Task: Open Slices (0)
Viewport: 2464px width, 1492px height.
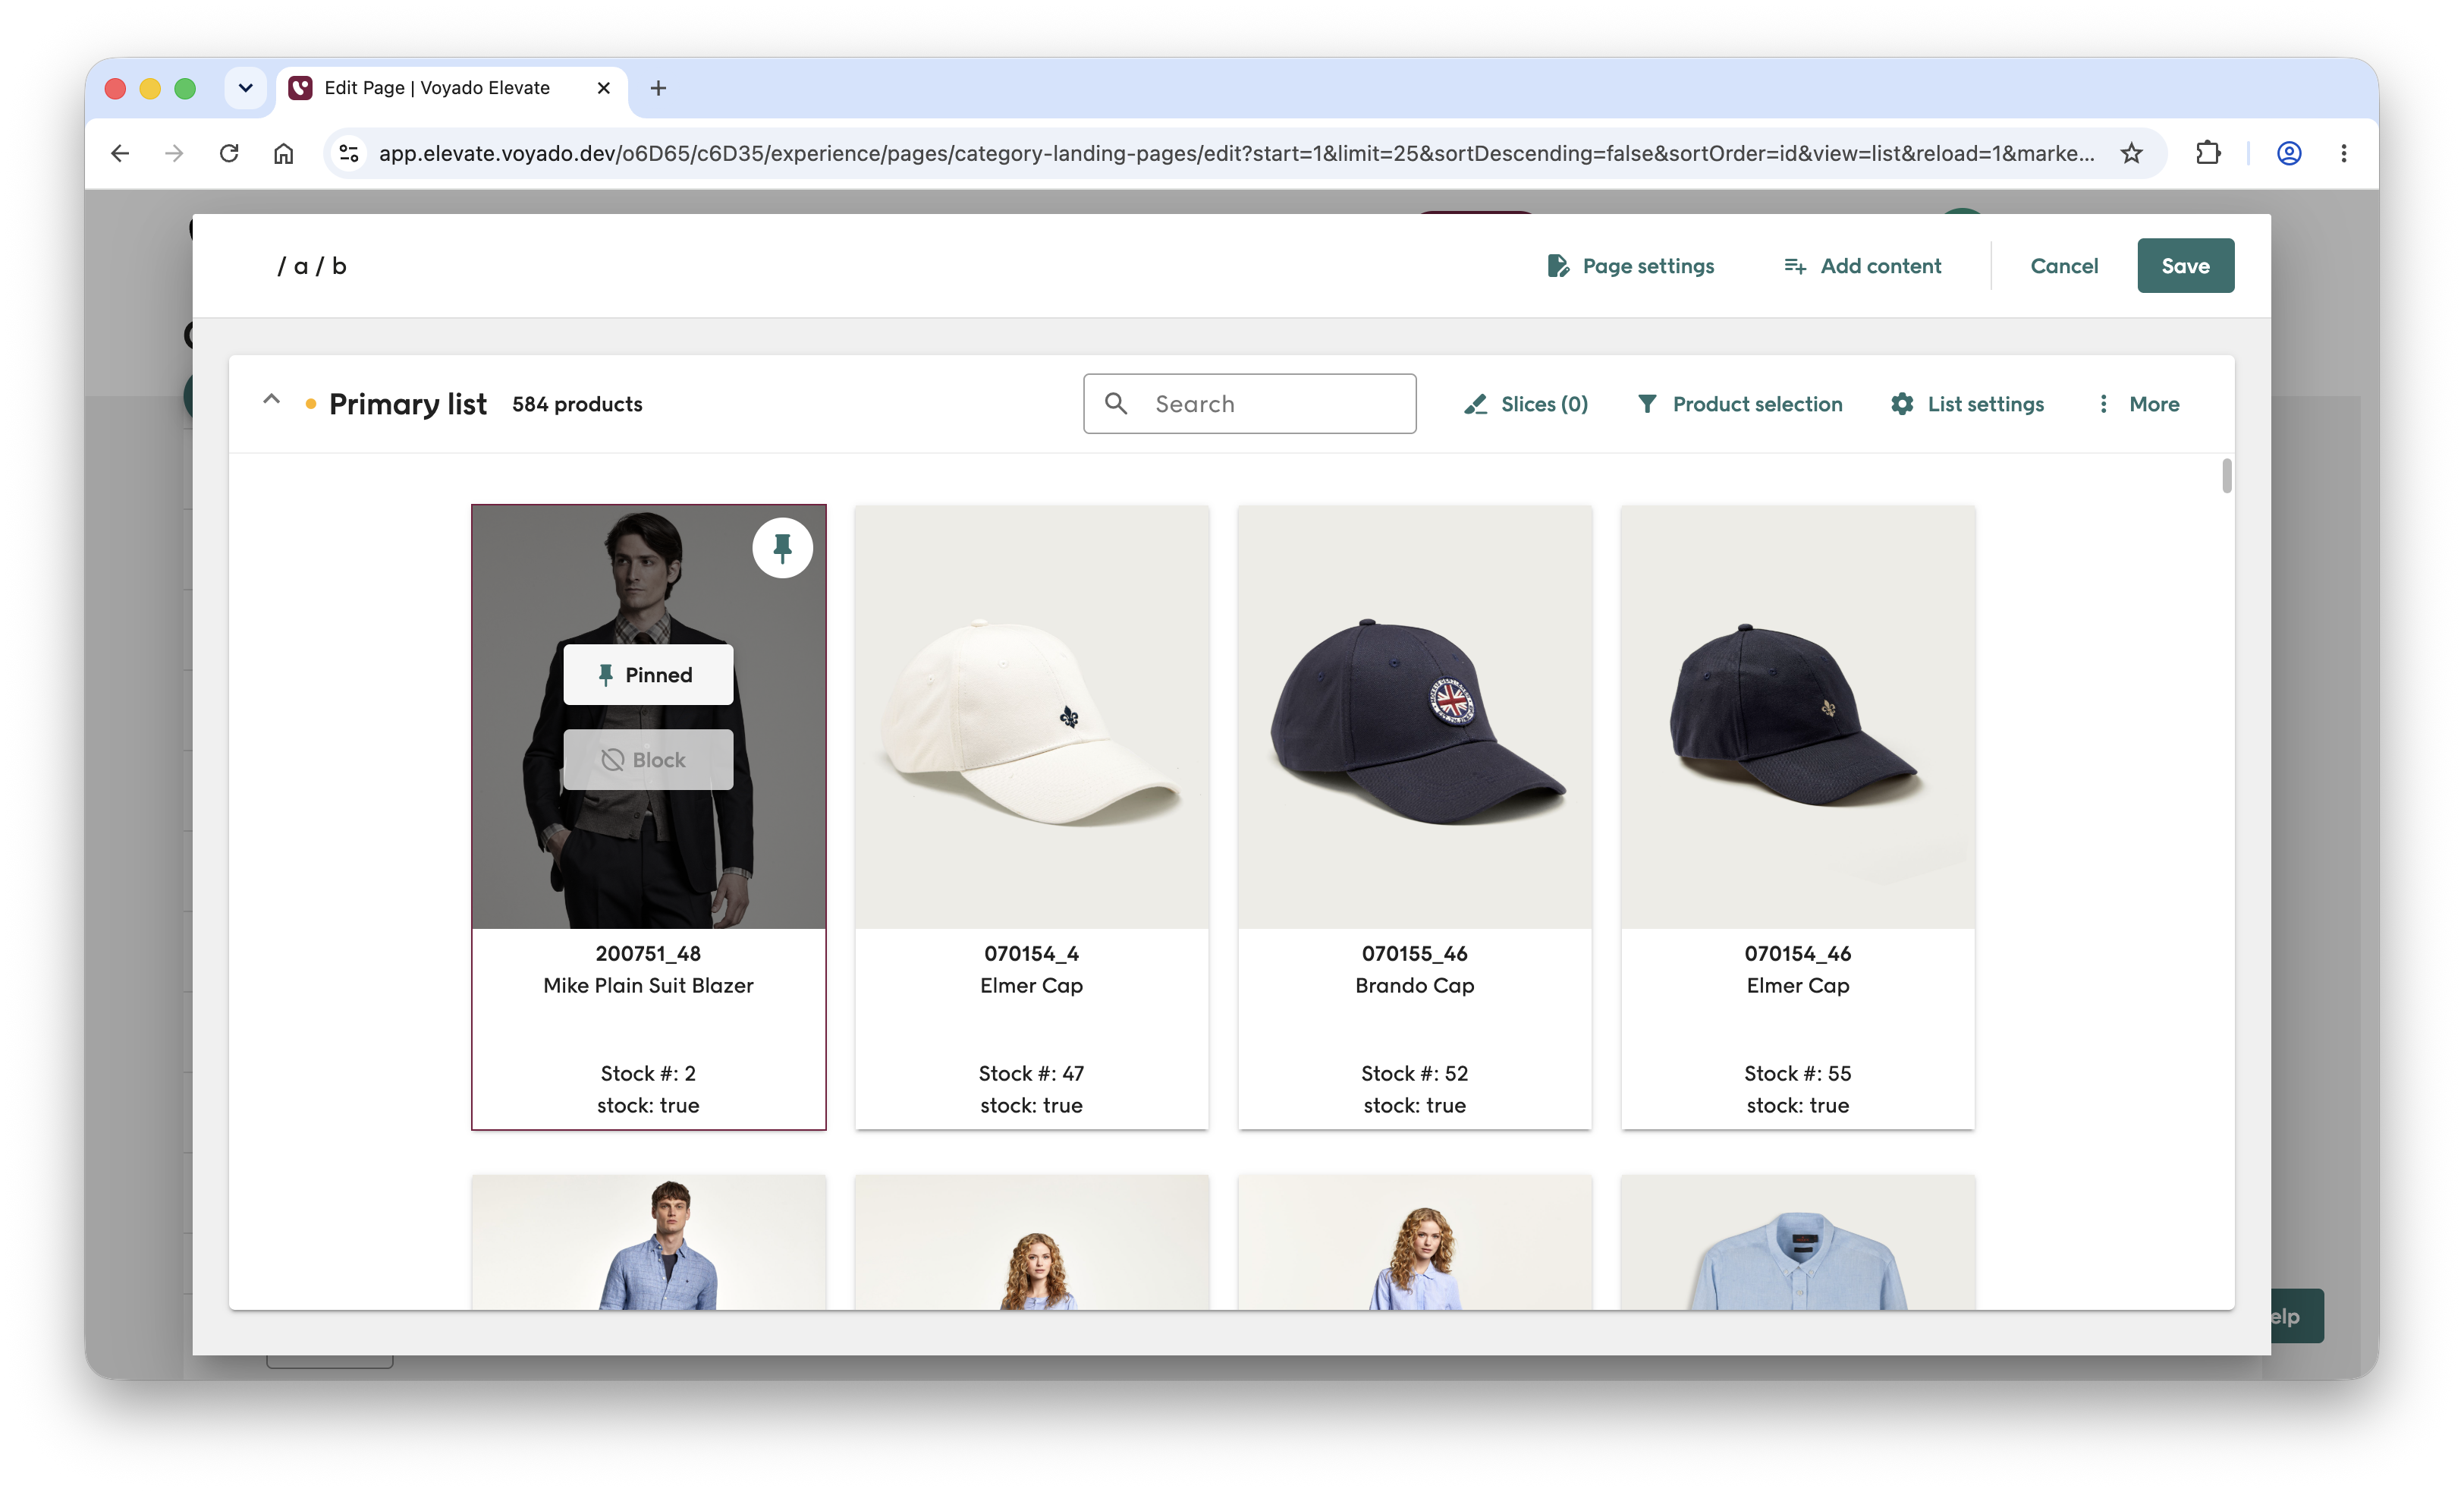Action: pos(1526,403)
